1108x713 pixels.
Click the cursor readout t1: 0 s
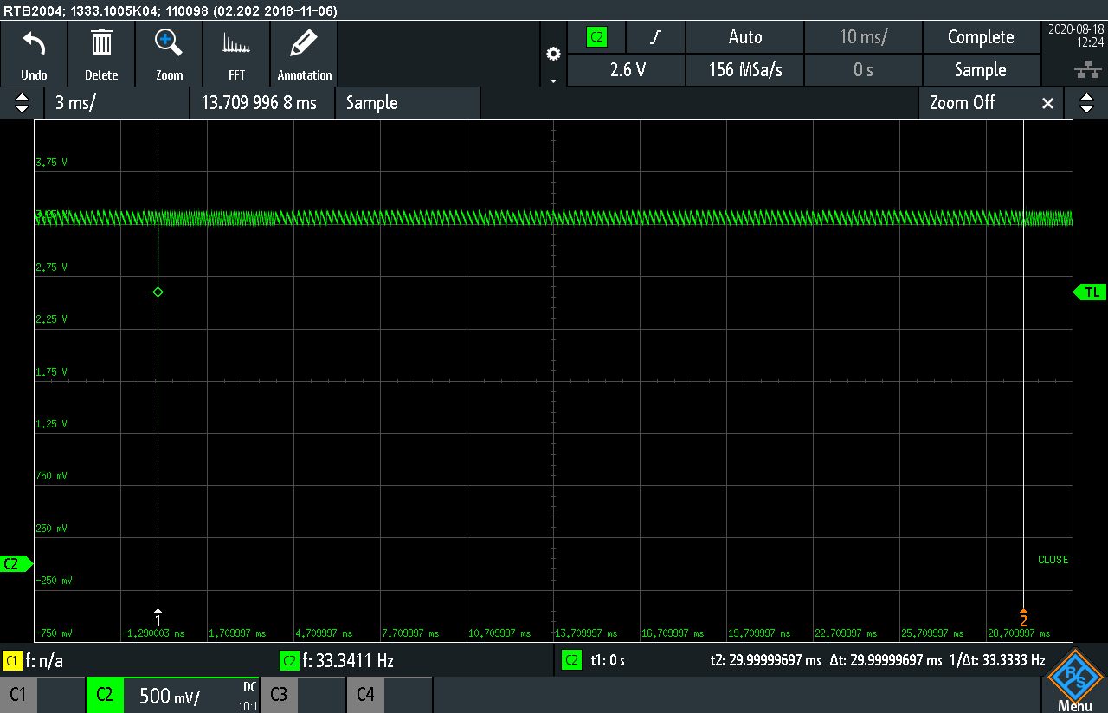[x=608, y=661]
